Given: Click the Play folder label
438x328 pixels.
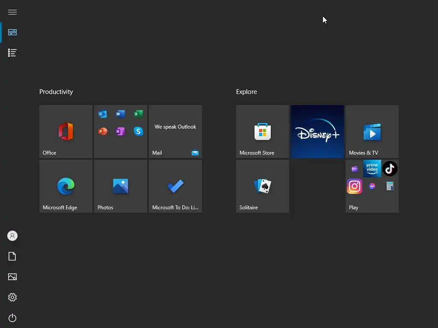Looking at the screenshot, I should [x=354, y=208].
